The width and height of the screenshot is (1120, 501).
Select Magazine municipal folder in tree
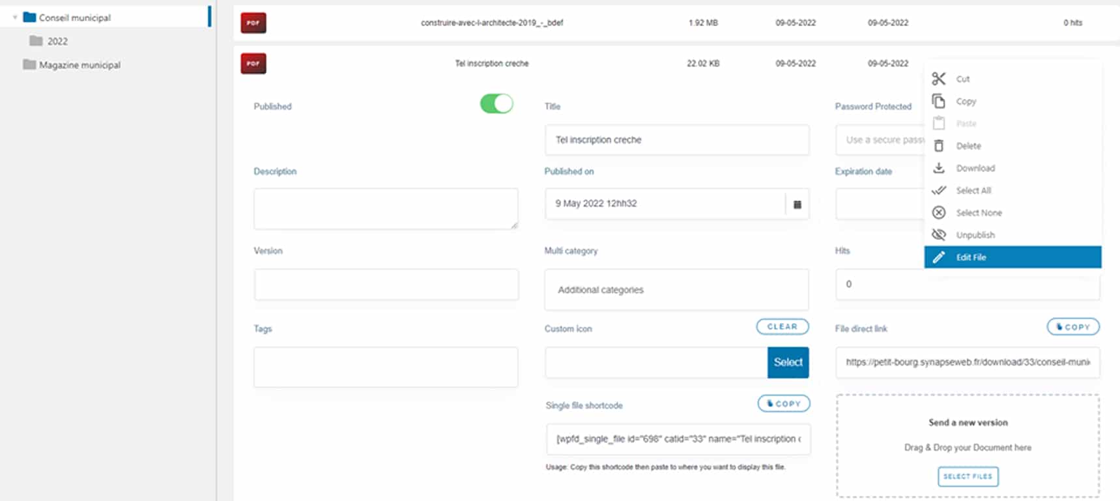pyautogui.click(x=79, y=65)
